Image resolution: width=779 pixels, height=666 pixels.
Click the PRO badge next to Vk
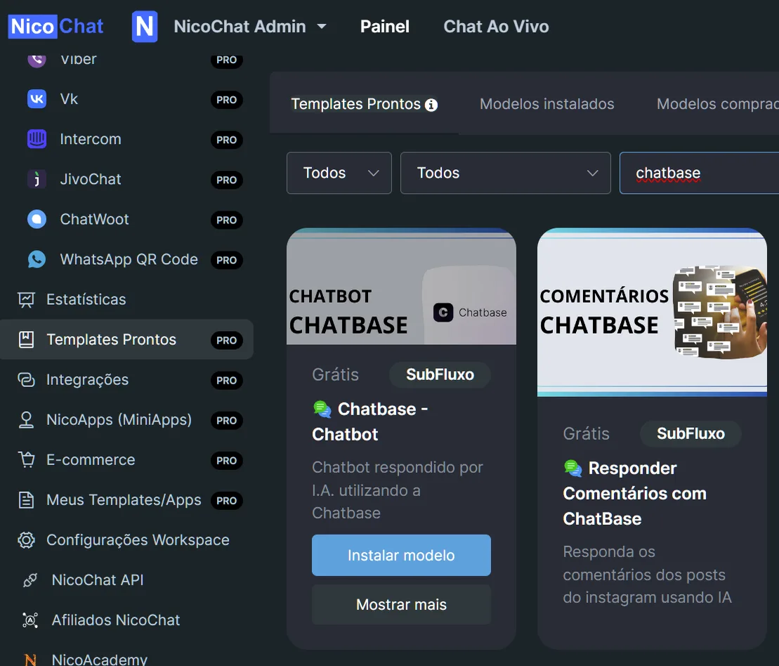227,100
